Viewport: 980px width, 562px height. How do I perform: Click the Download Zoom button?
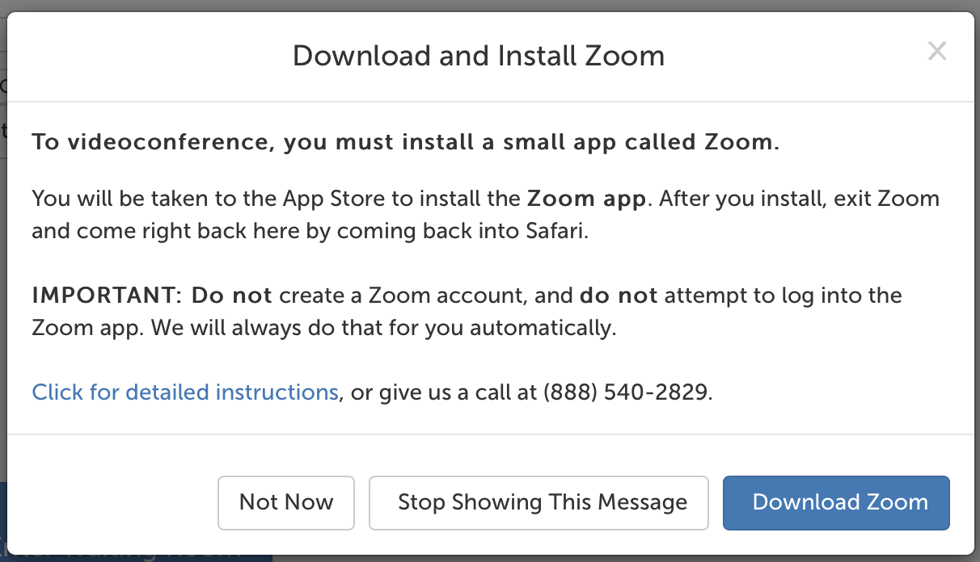(x=836, y=502)
